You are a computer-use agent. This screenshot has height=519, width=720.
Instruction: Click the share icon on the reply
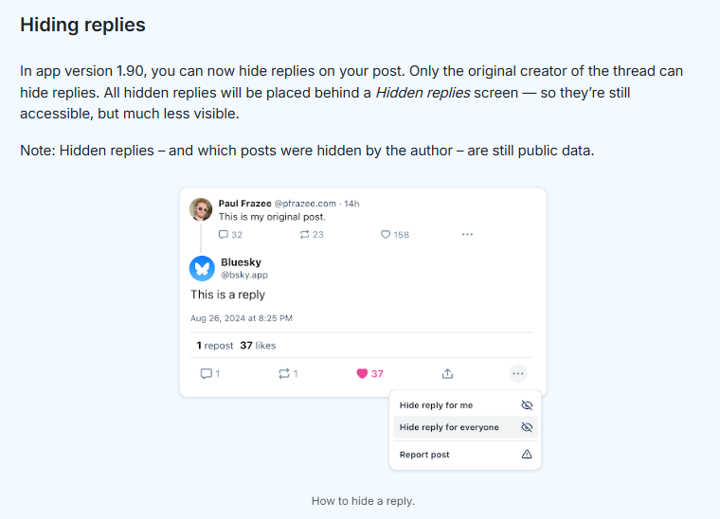pos(448,374)
